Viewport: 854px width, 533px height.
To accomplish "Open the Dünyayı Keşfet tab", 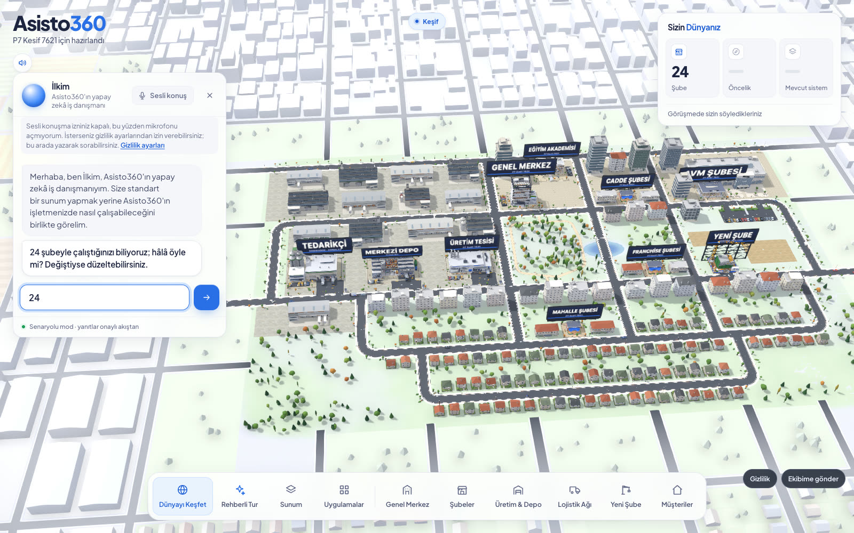I will tap(183, 496).
